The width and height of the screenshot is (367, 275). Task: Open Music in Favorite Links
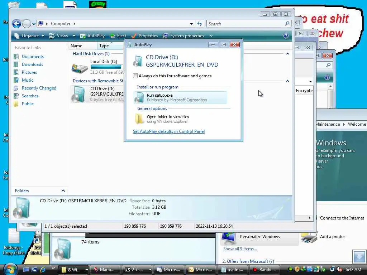[x=27, y=80]
